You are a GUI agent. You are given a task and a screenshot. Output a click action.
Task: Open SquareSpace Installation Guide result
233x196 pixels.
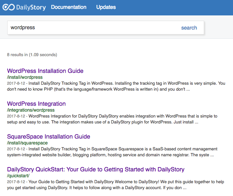point(49,137)
